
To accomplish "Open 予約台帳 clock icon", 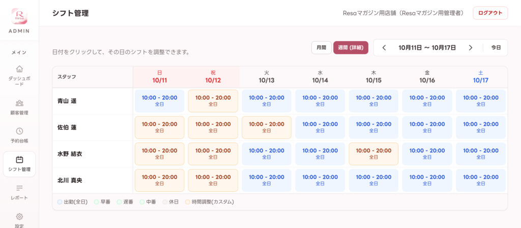I will point(19,131).
